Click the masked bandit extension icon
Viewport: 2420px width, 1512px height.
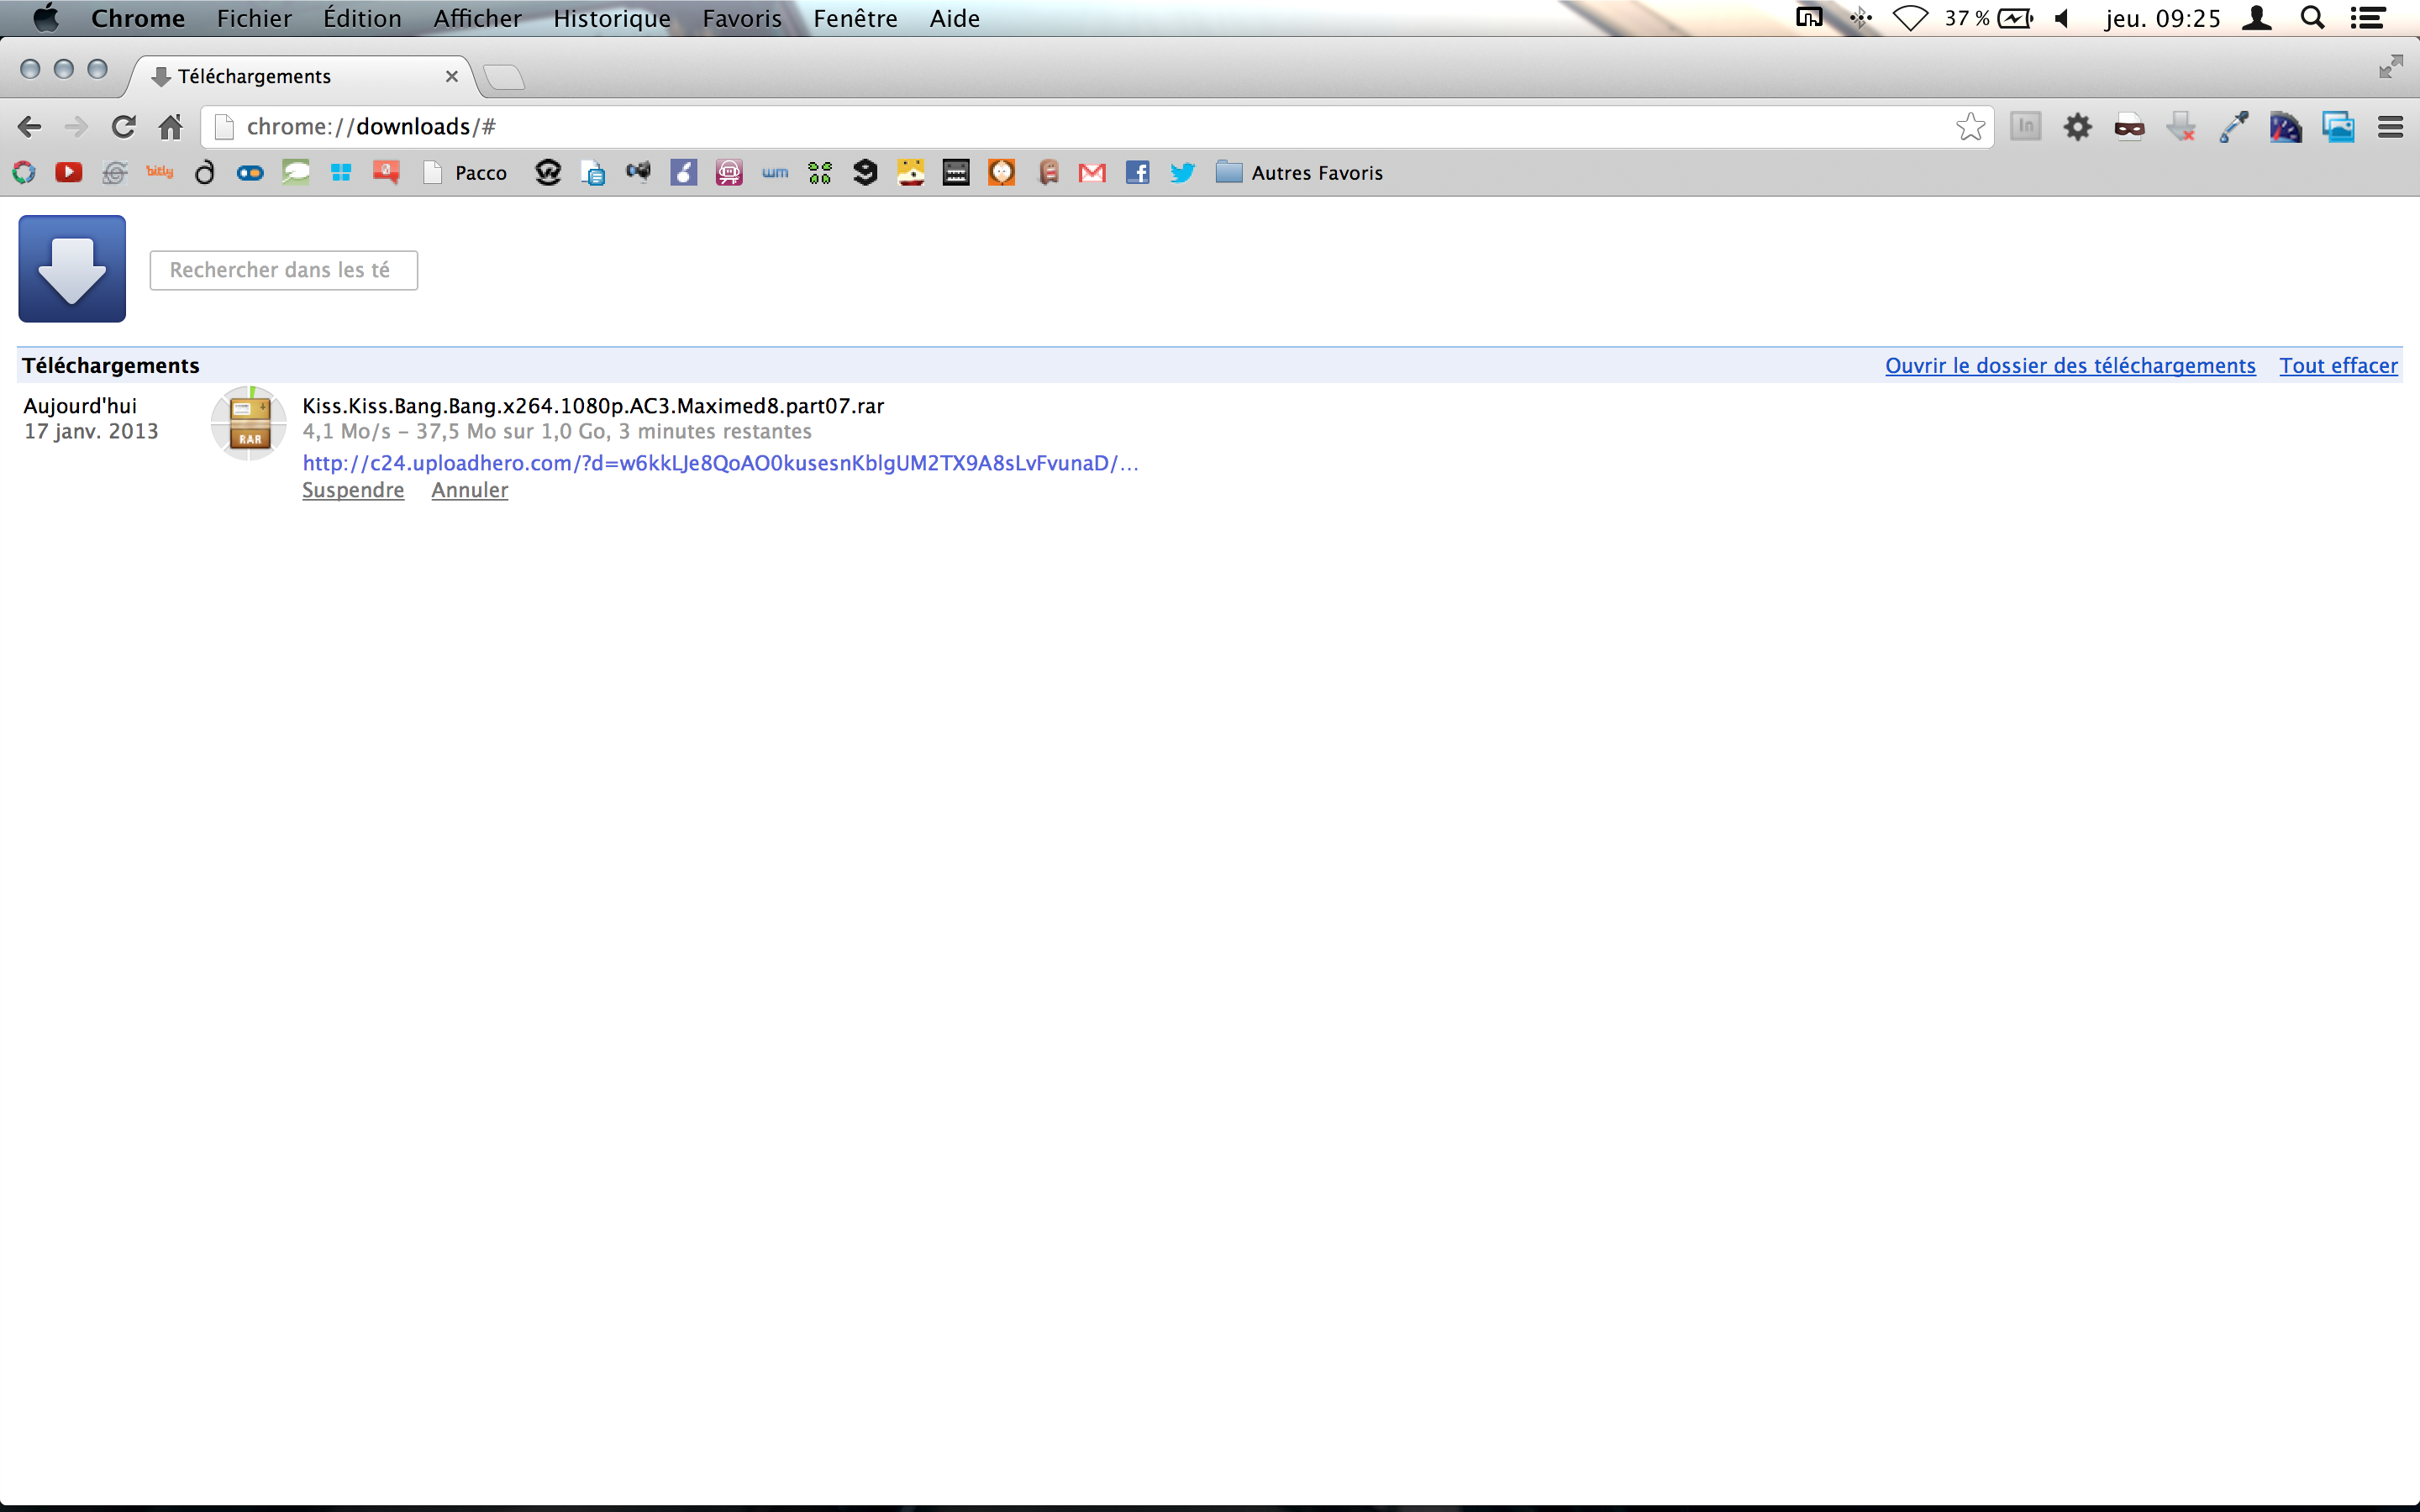pyautogui.click(x=2129, y=127)
